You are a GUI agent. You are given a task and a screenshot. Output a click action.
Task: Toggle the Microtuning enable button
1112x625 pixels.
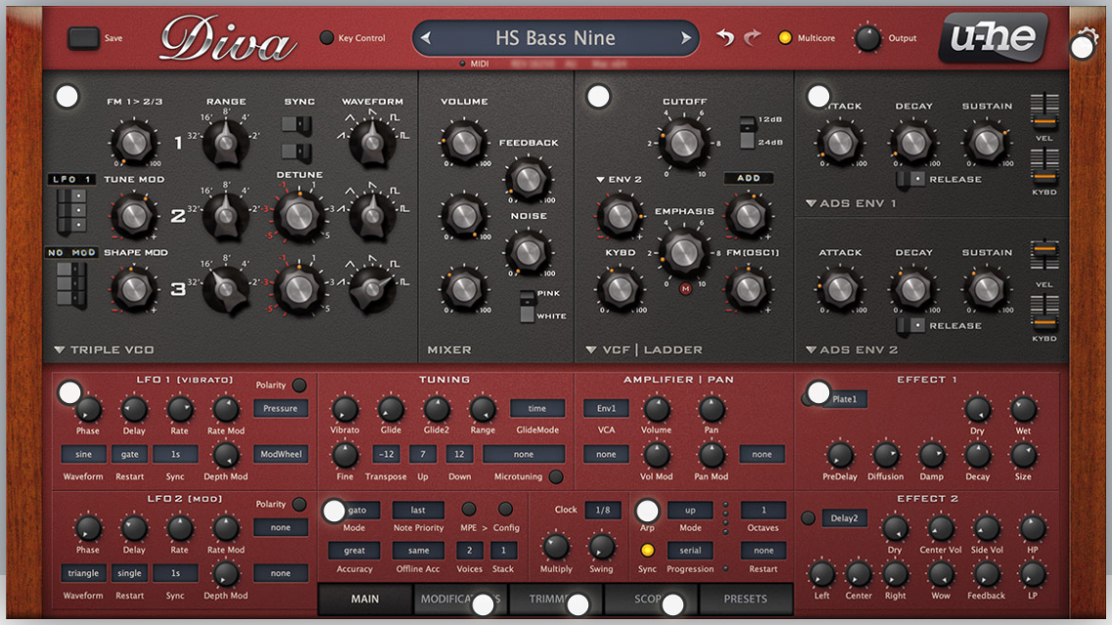pyautogui.click(x=557, y=476)
